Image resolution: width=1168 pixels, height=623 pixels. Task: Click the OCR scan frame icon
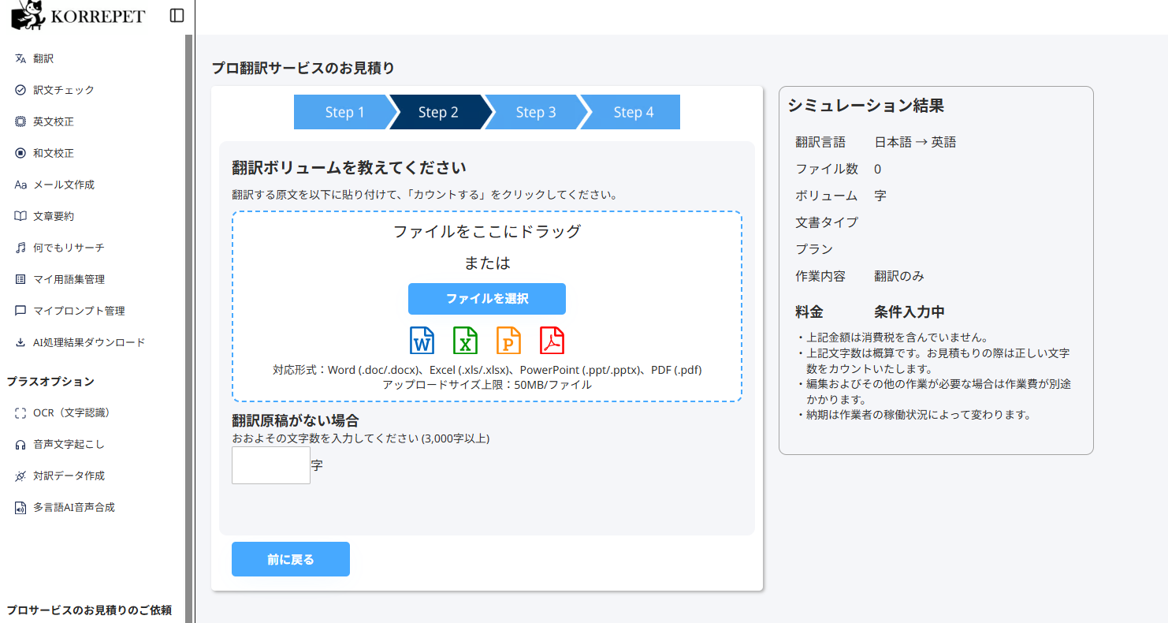20,412
